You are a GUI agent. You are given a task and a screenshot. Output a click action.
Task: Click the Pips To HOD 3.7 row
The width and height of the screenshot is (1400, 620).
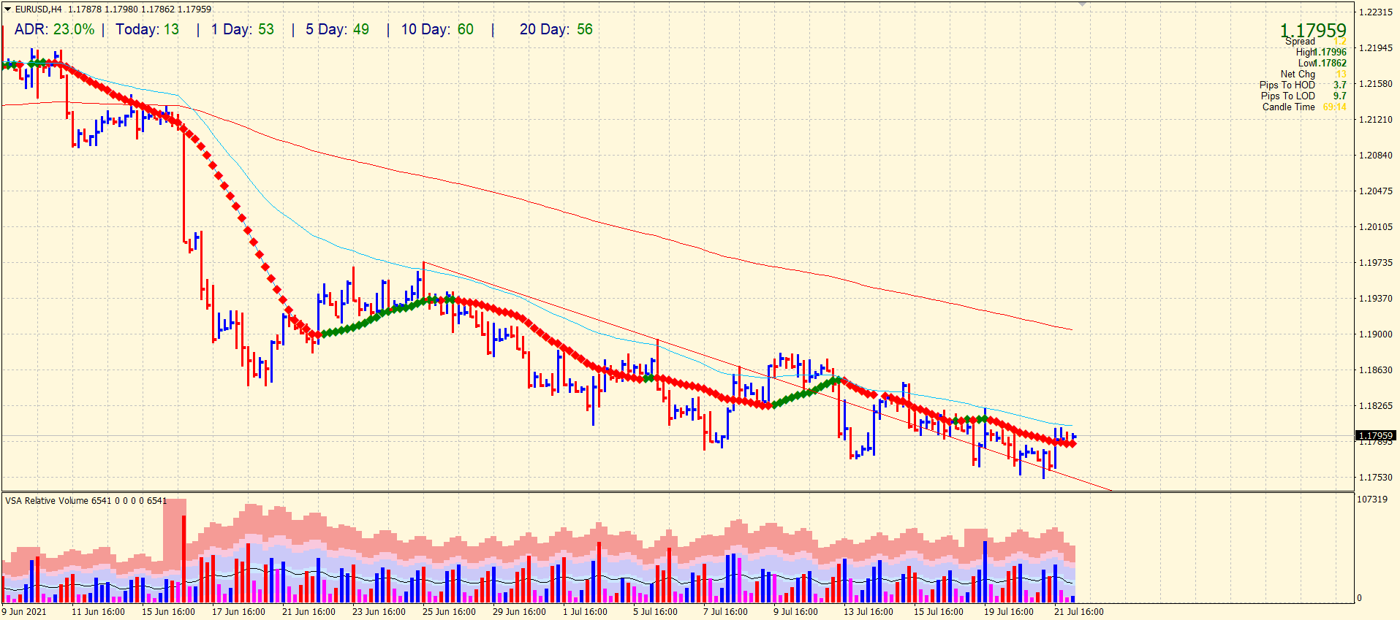1303,85
